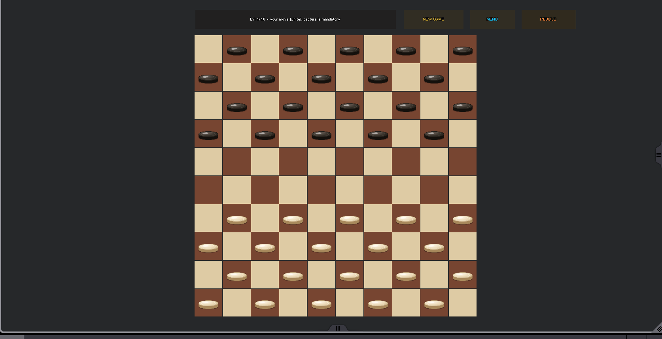Select second-from-left white piece in white's front row

pos(293,220)
